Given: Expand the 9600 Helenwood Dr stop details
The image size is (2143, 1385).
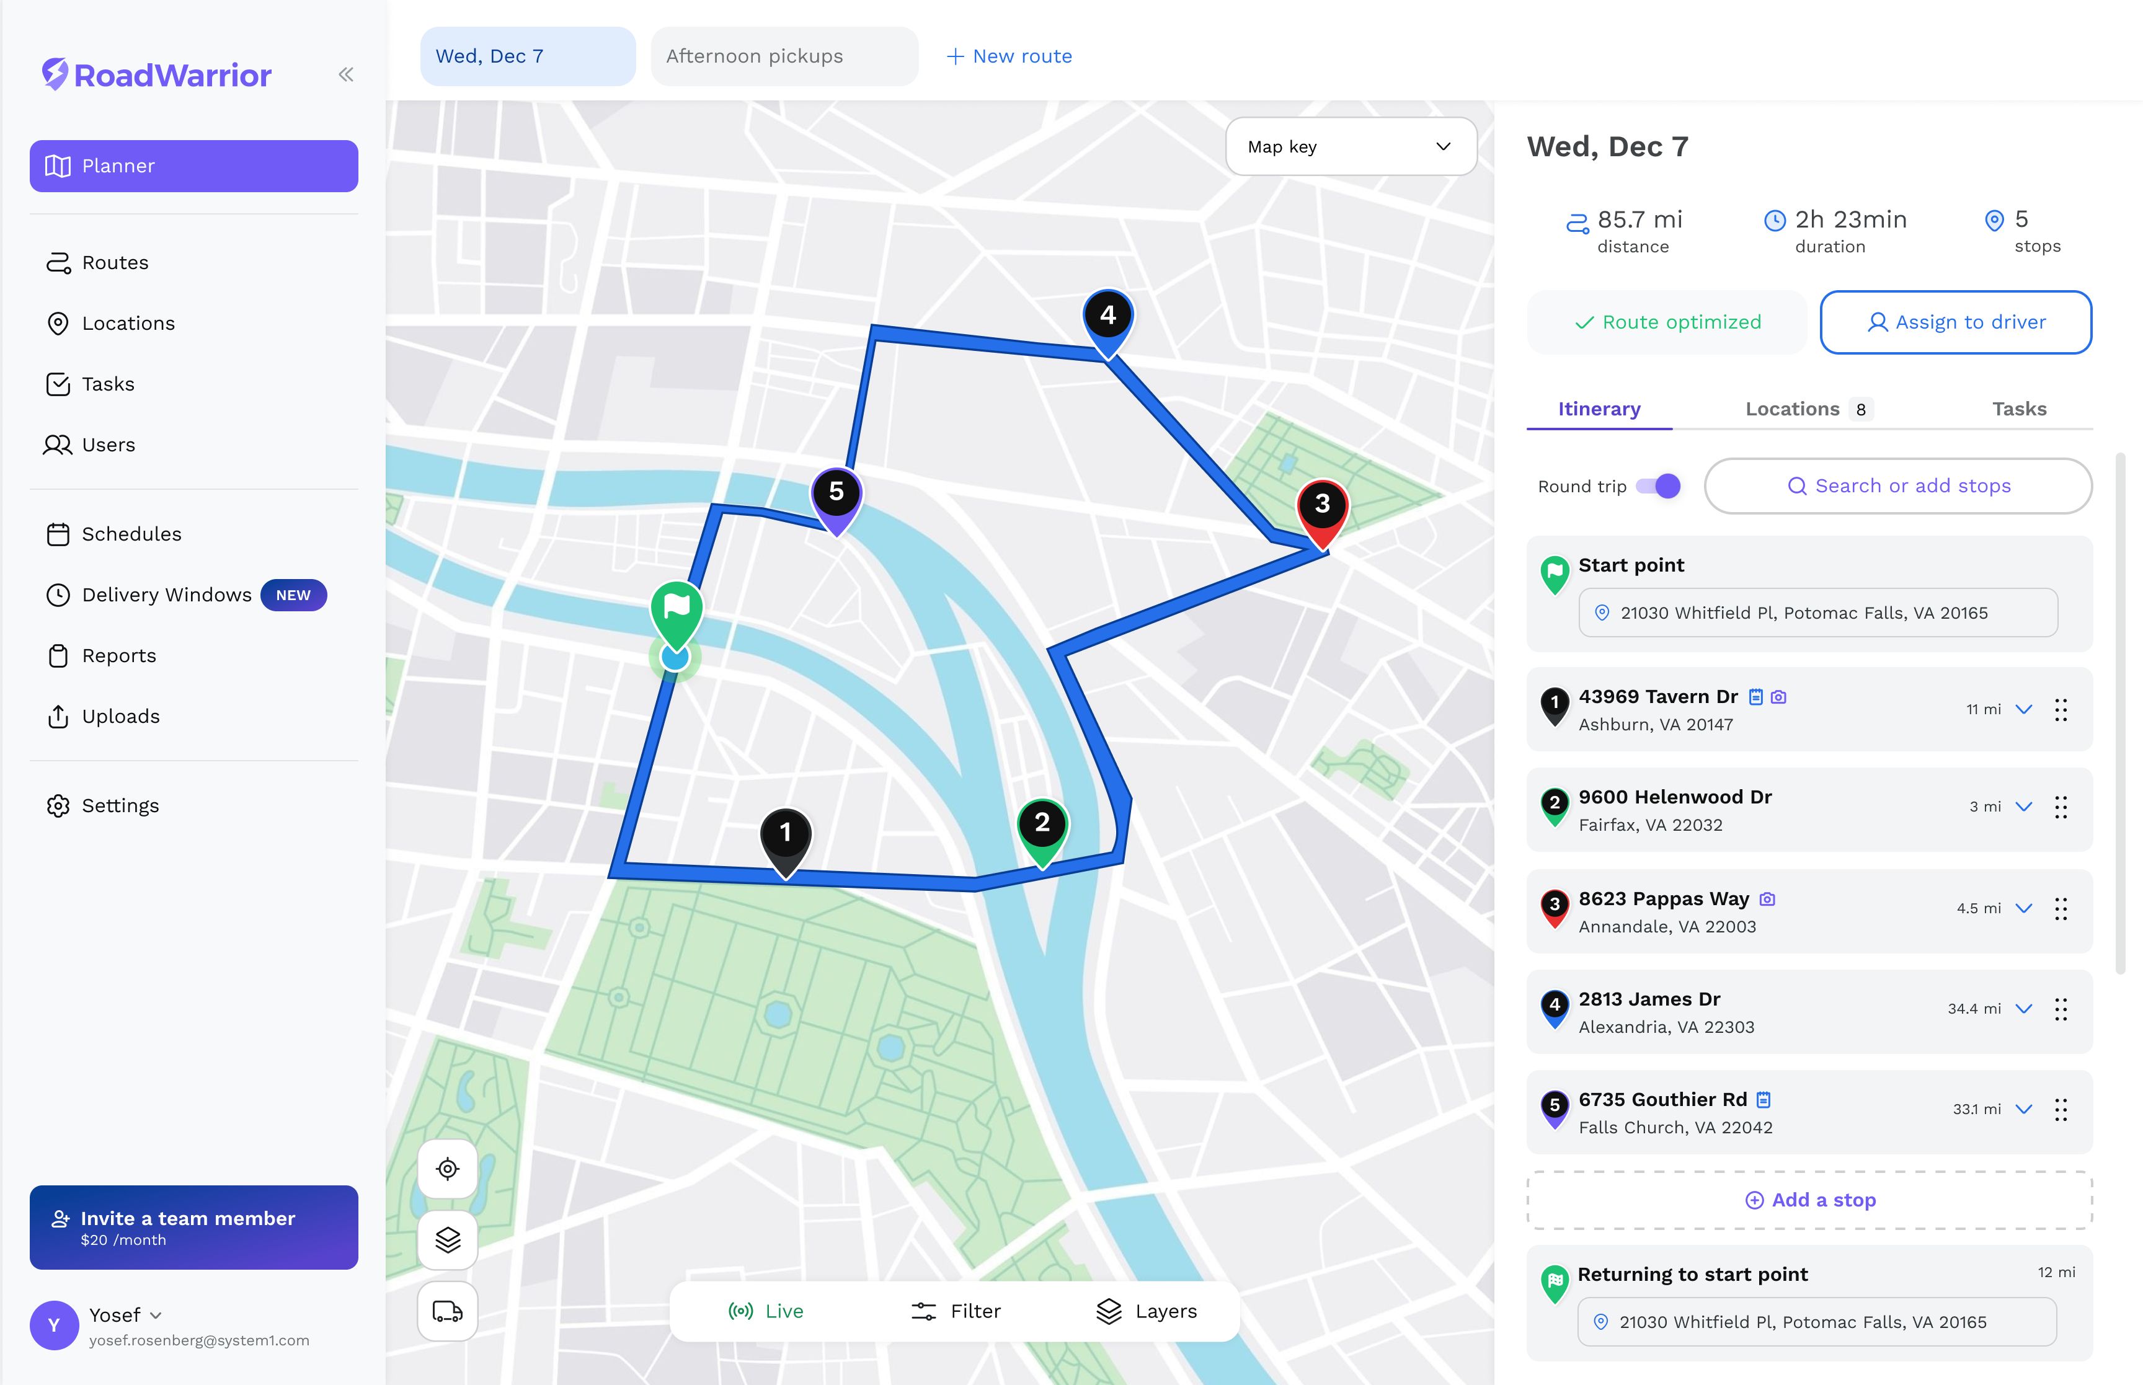Looking at the screenshot, I should point(2023,806).
